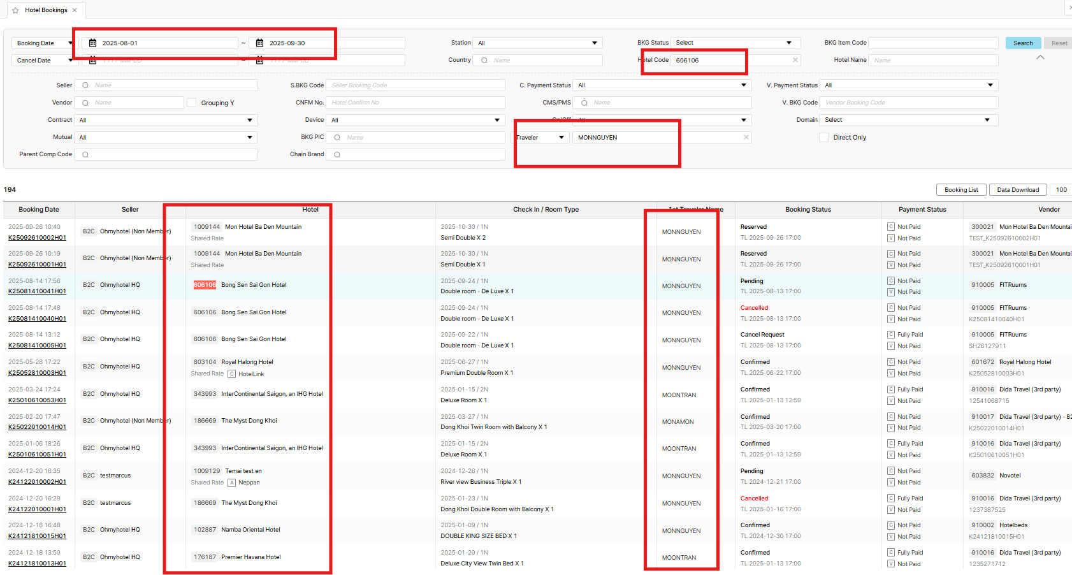
Task: Expand the BKG Status dropdown
Action: pyautogui.click(x=735, y=43)
